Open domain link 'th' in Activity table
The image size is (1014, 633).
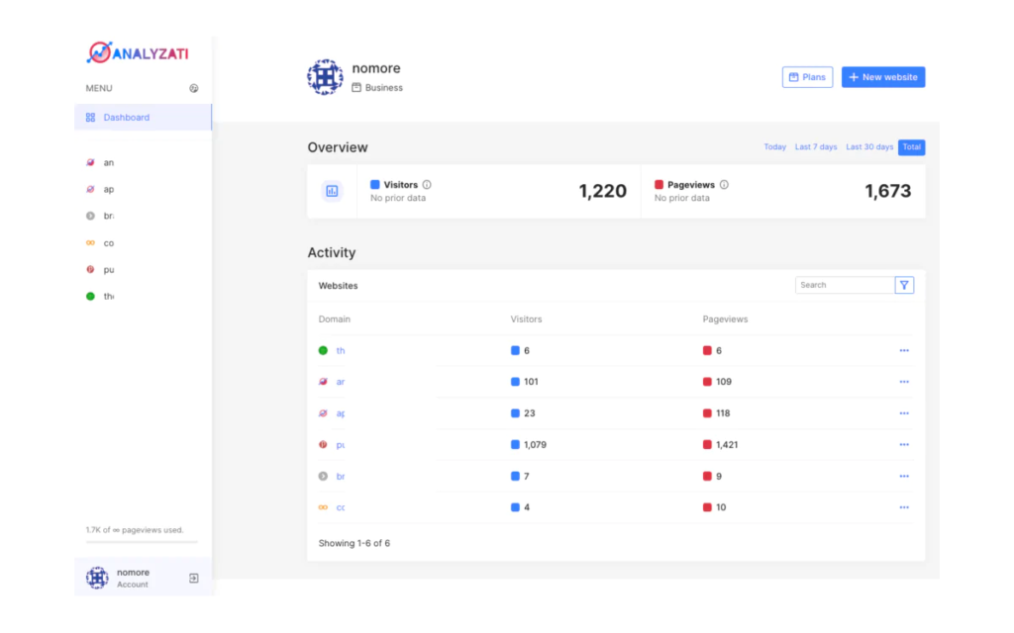tap(341, 351)
